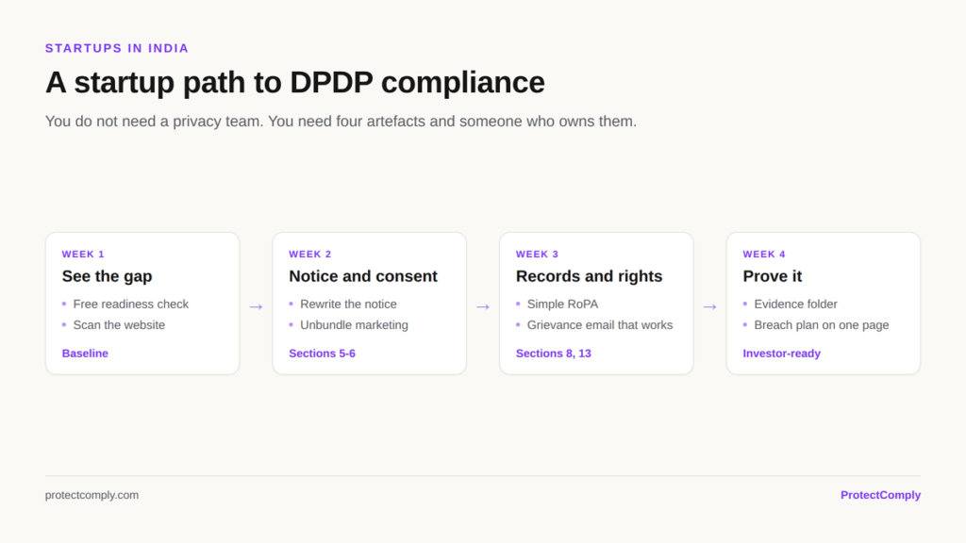
Task: Click the 'Breach plan on one page' bullet
Action: (x=822, y=325)
